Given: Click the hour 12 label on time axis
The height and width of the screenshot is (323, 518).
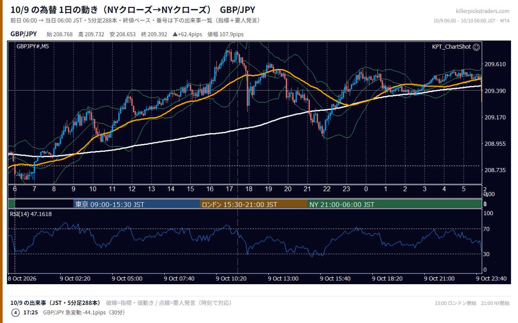Looking at the screenshot, I should click(x=132, y=189).
